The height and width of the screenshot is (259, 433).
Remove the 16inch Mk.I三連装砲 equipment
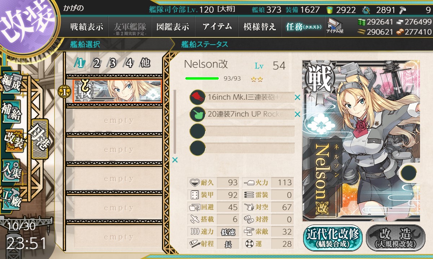click(x=297, y=97)
